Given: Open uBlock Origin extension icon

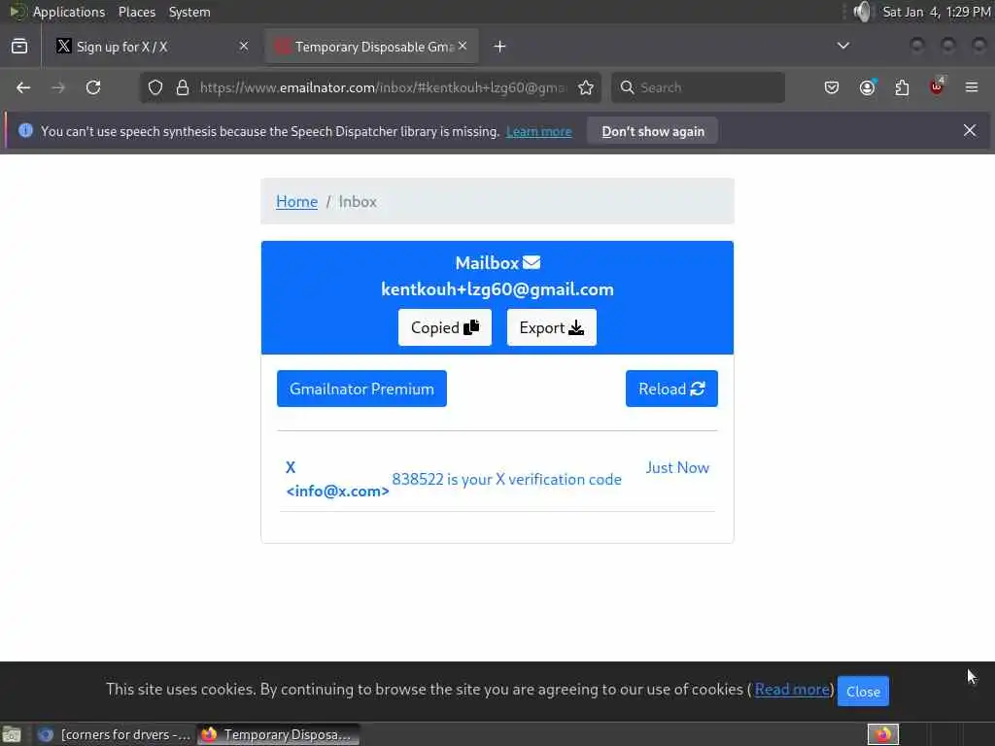Looking at the screenshot, I should click(x=937, y=86).
